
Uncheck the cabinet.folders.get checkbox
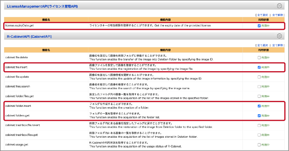pos(259,115)
